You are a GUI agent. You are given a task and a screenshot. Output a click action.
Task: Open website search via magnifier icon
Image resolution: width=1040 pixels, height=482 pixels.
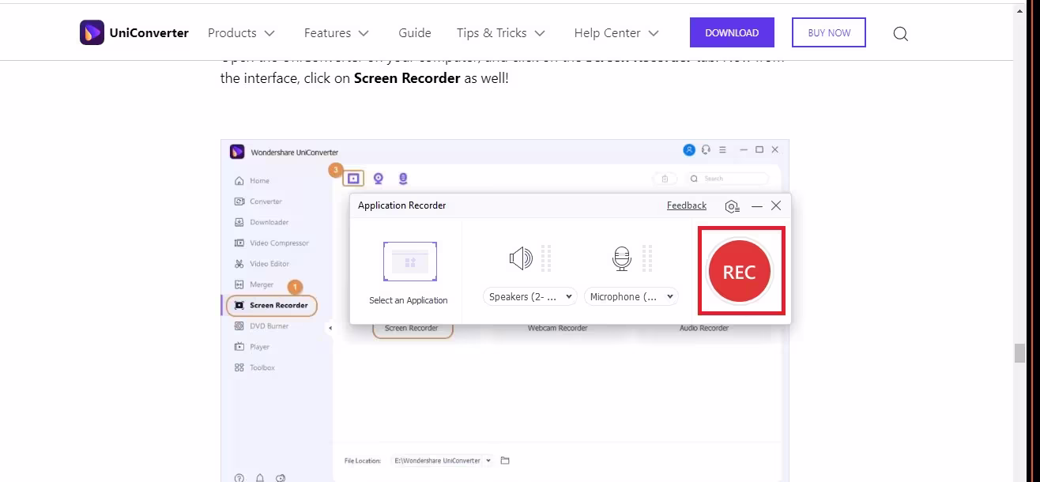[900, 33]
